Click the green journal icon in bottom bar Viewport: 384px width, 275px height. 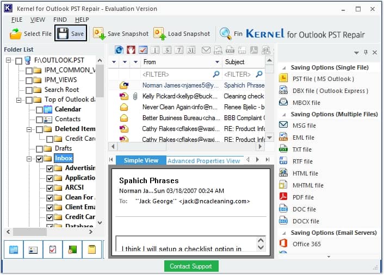[72, 249]
